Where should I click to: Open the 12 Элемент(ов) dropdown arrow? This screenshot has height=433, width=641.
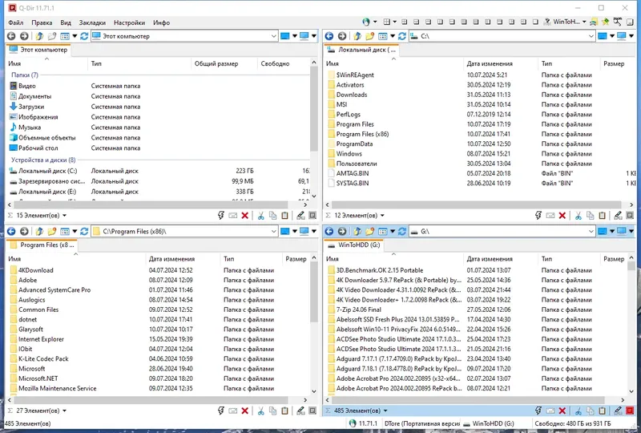tap(382, 215)
